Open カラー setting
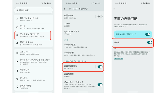This screenshot has width=166, height=93. [x=83, y=25]
